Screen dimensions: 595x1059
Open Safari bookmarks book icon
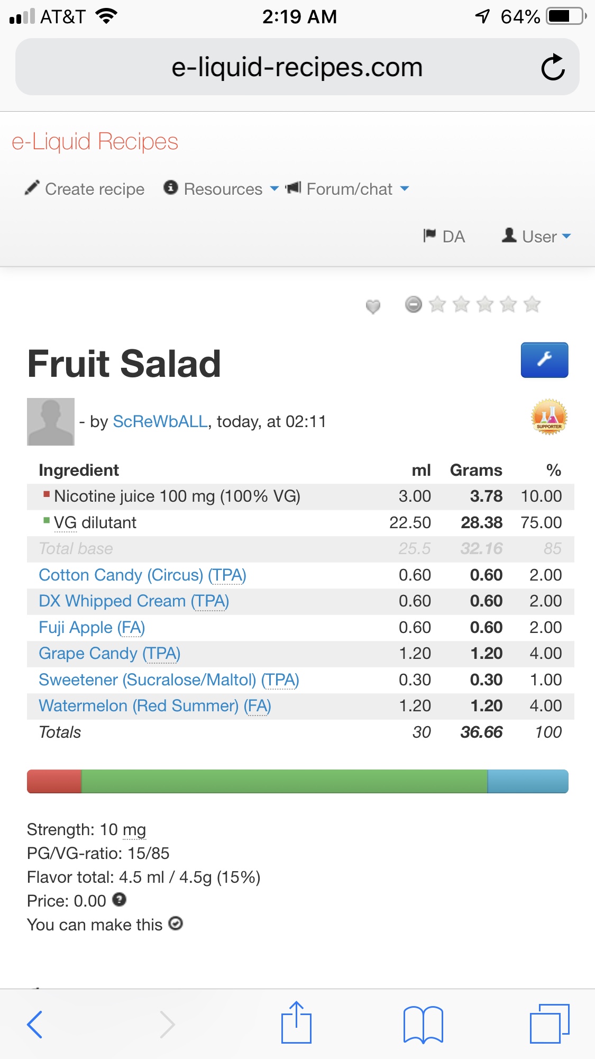(423, 1024)
